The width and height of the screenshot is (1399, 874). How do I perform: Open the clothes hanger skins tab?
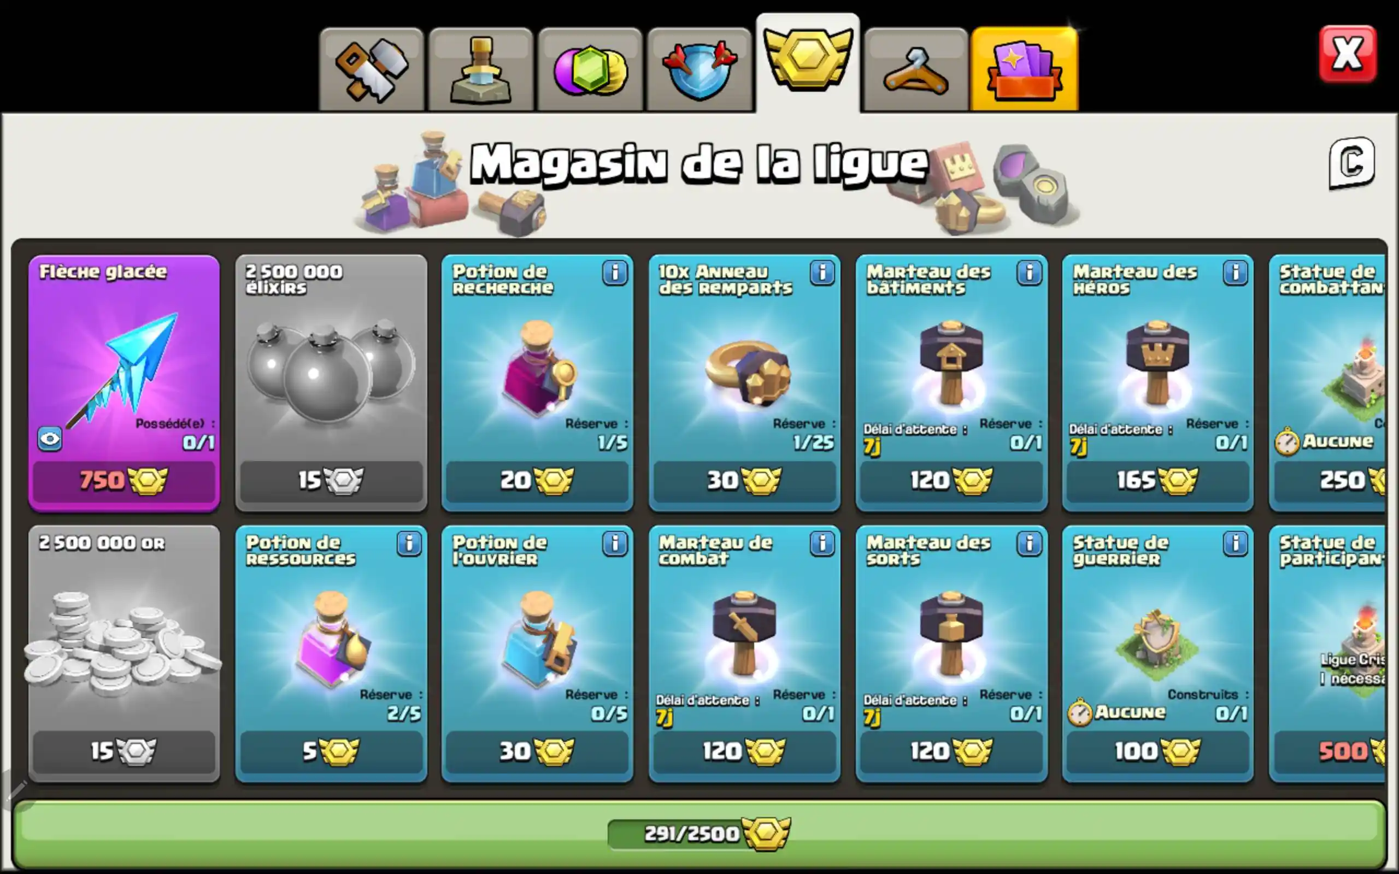tap(916, 69)
